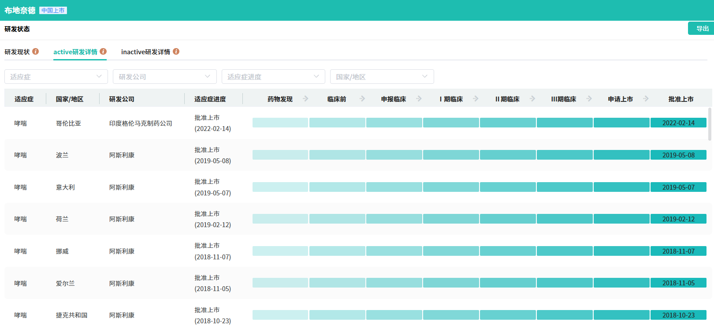Click info icon beside 研发现状 tab
The image size is (714, 329).
click(36, 52)
